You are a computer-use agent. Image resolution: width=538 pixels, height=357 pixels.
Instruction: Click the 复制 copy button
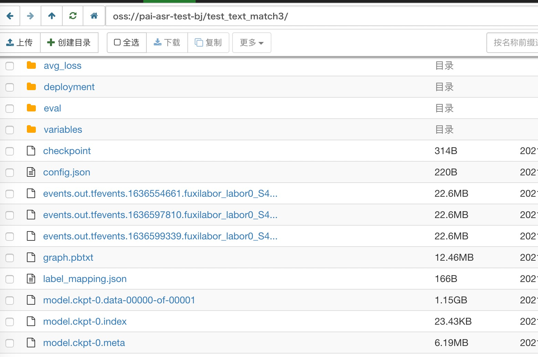click(x=208, y=43)
